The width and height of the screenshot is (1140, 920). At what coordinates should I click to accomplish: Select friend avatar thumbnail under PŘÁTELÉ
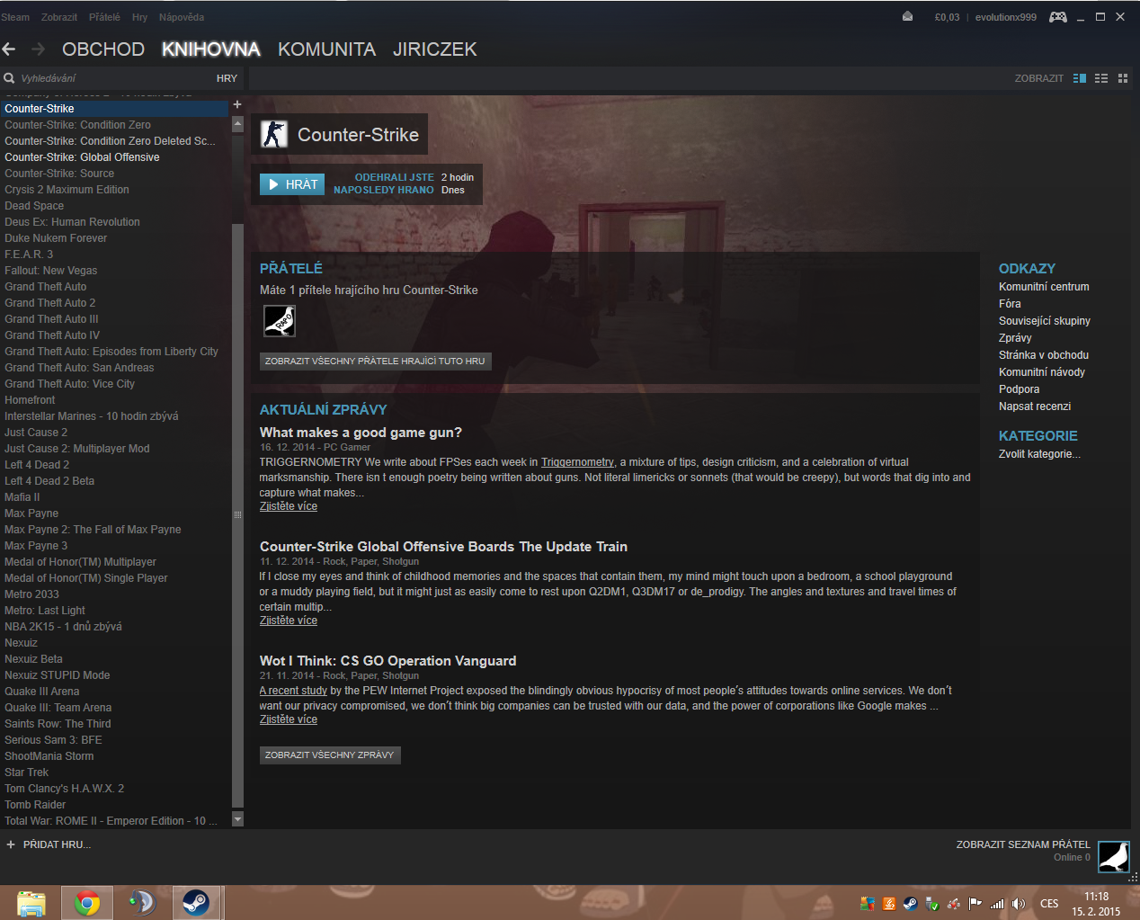click(x=280, y=321)
